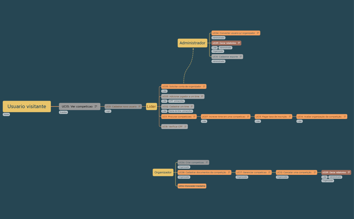Viewport: 354px width, 219px height.
Task: Click notes icon on UC13: Pagar taxa de inscrição
Action: pyautogui.click(x=290, y=117)
